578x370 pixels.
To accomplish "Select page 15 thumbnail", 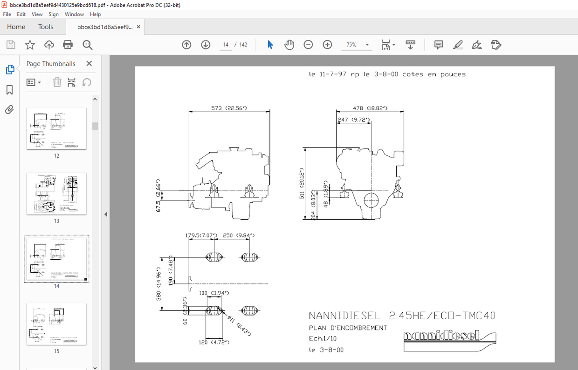I will 56,323.
